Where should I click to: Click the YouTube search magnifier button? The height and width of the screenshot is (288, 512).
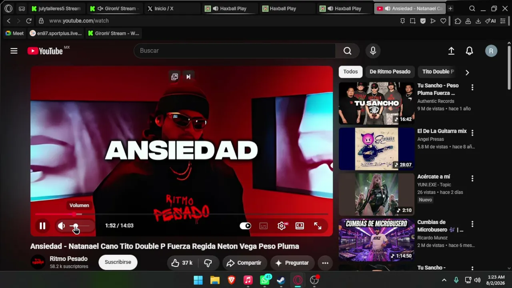[x=347, y=51]
